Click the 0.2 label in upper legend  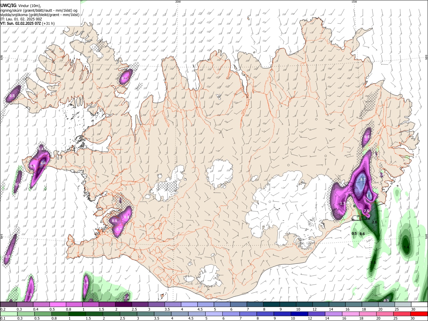tap(3, 309)
